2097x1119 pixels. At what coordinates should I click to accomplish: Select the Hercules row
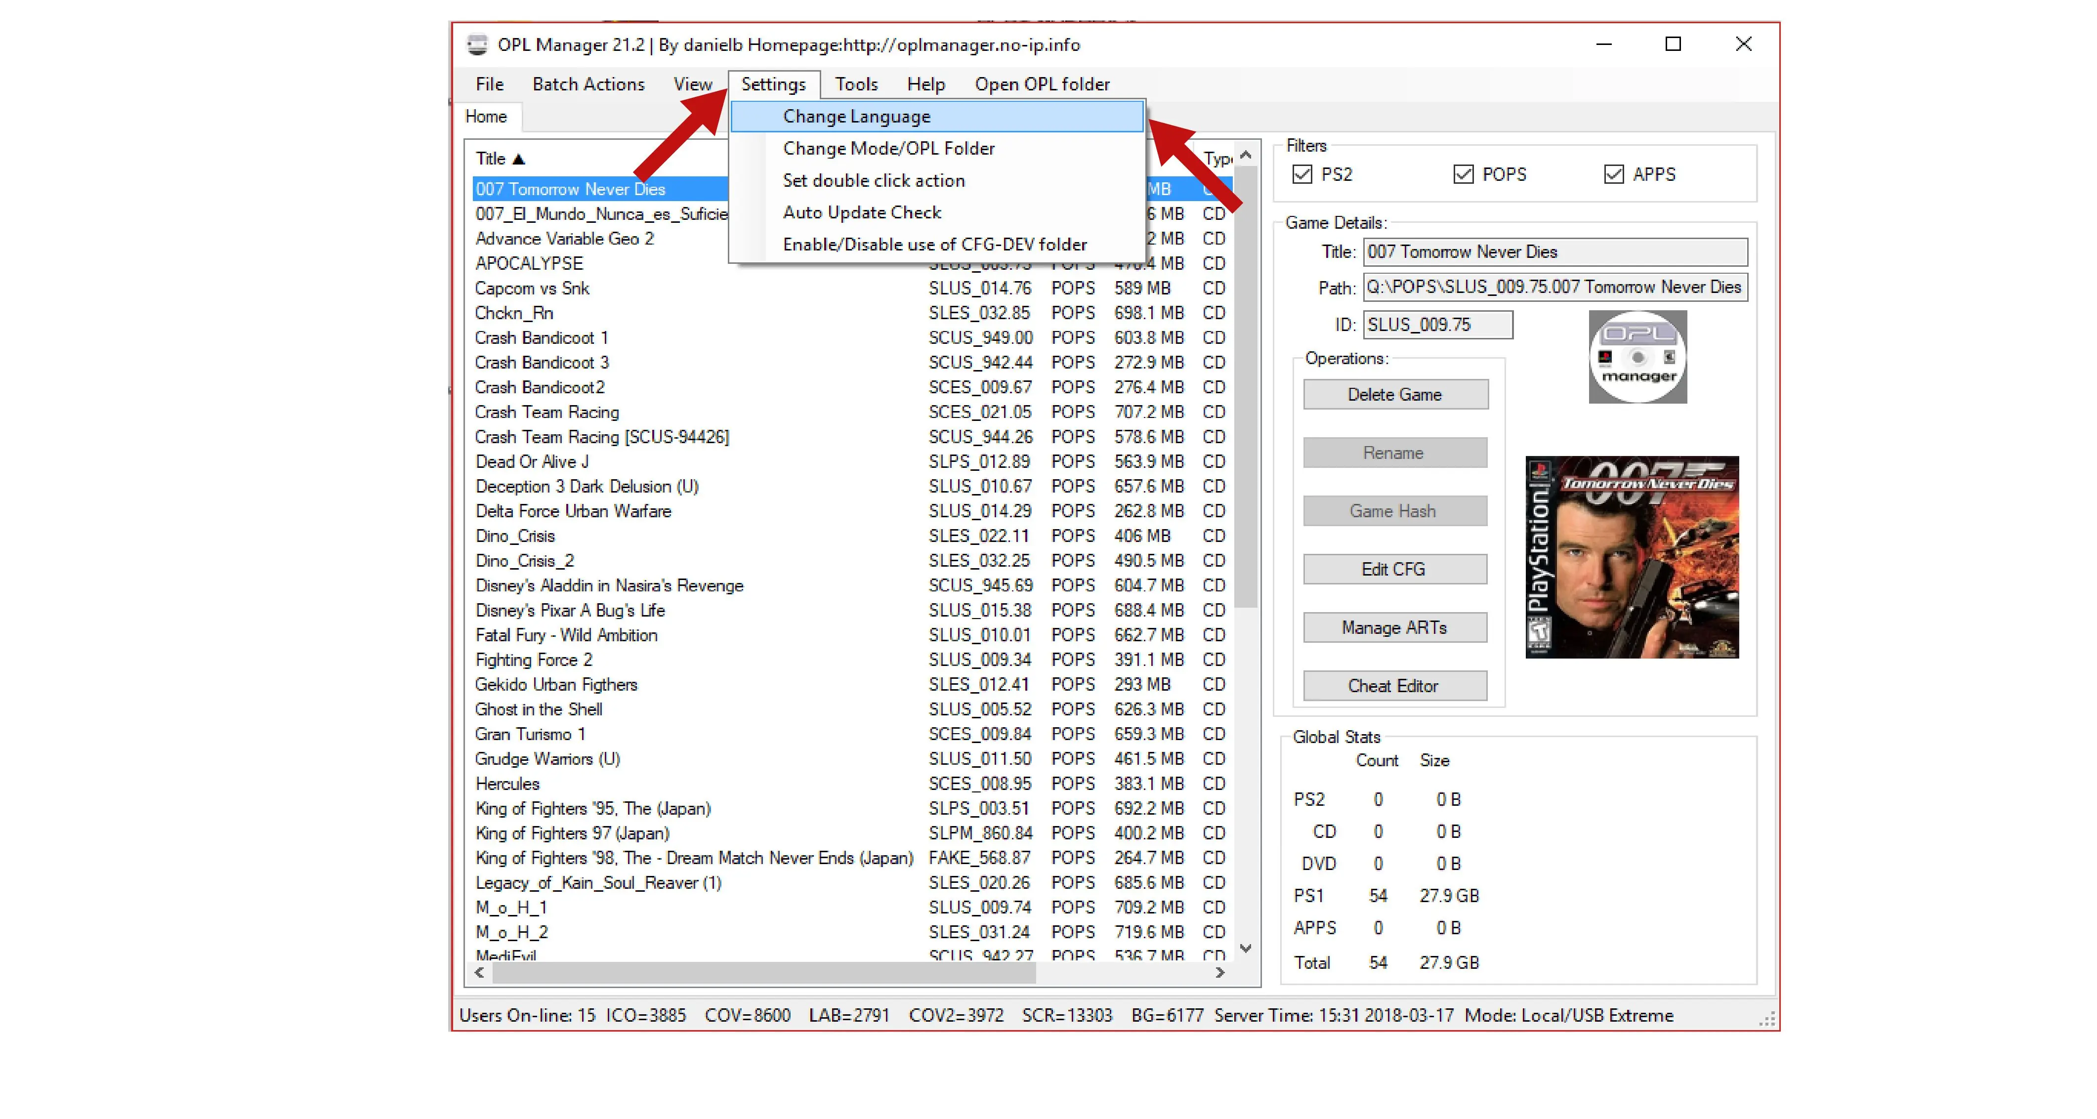pos(852,784)
